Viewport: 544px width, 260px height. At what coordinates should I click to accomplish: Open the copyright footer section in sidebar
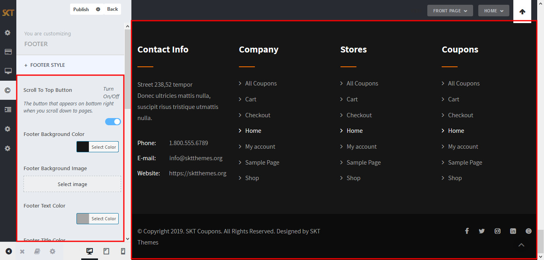coord(8,90)
